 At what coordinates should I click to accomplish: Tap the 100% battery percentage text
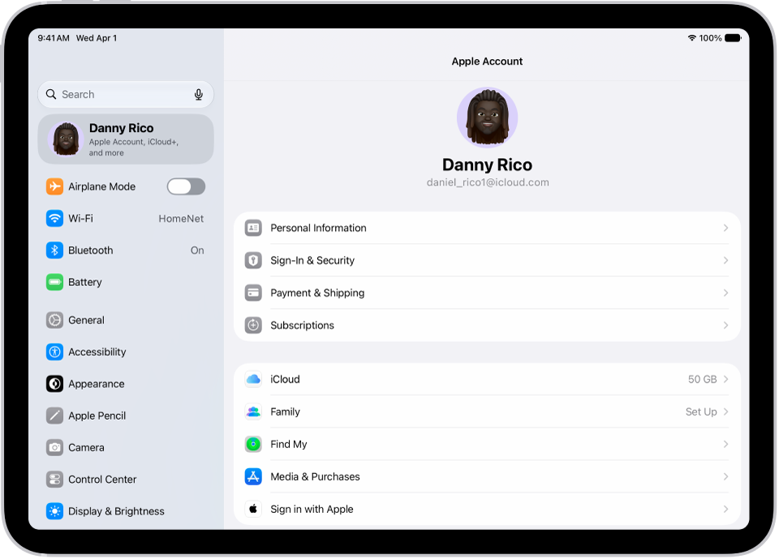711,38
